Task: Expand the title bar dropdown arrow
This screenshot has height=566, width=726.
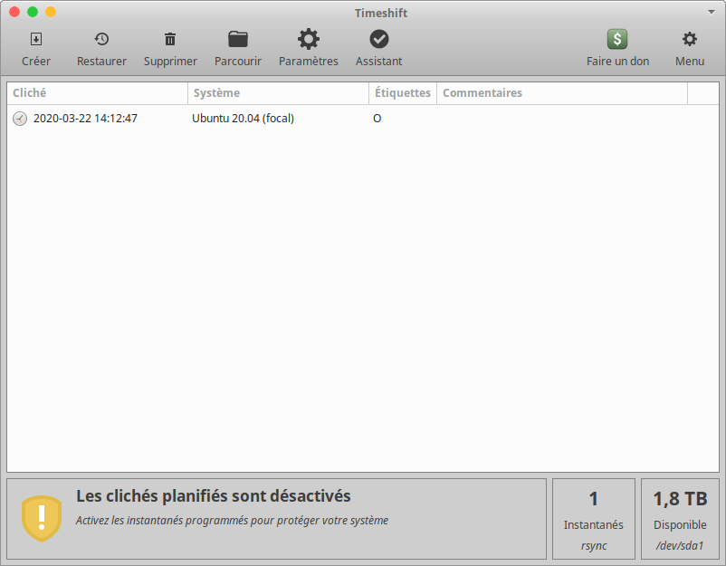Action: (x=712, y=13)
